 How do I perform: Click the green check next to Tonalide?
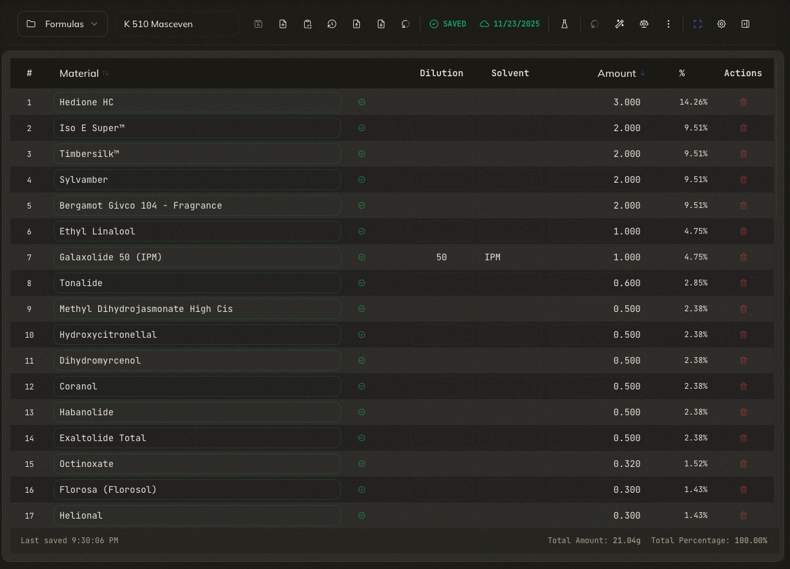pyautogui.click(x=362, y=283)
